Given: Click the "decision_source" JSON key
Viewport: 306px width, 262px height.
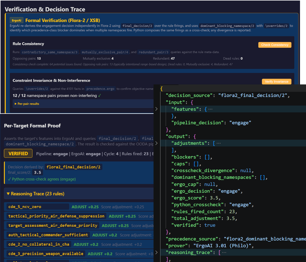Looking at the screenshot, I should [x=189, y=95].
